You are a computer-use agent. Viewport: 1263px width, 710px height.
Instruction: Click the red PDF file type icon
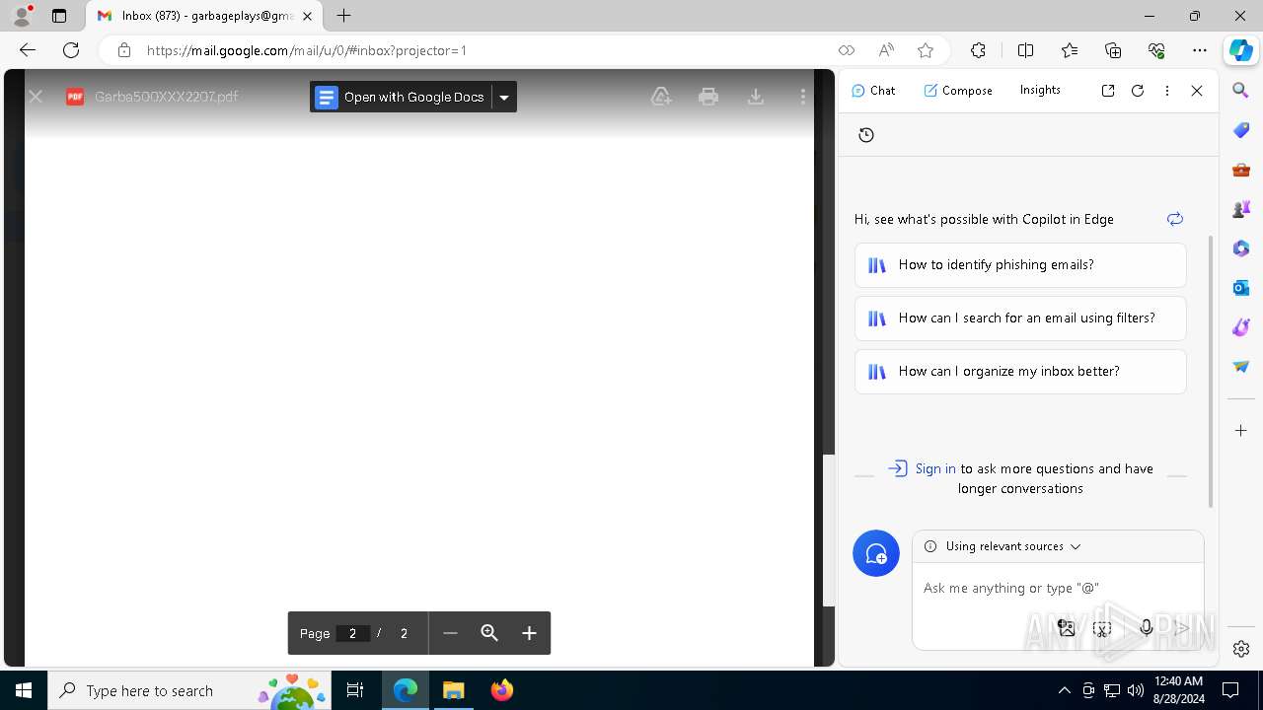tap(74, 97)
